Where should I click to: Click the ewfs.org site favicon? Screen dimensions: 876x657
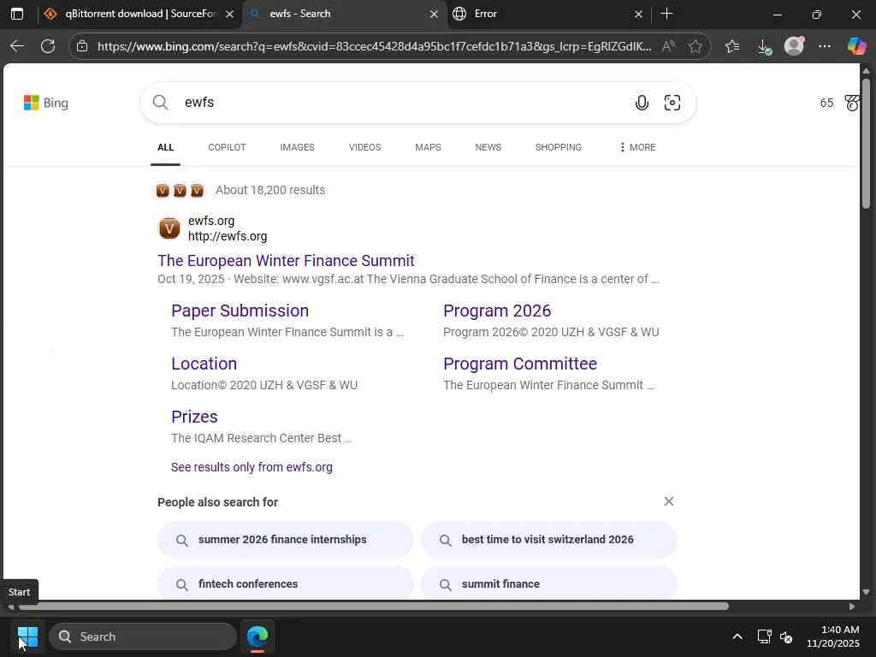point(169,228)
